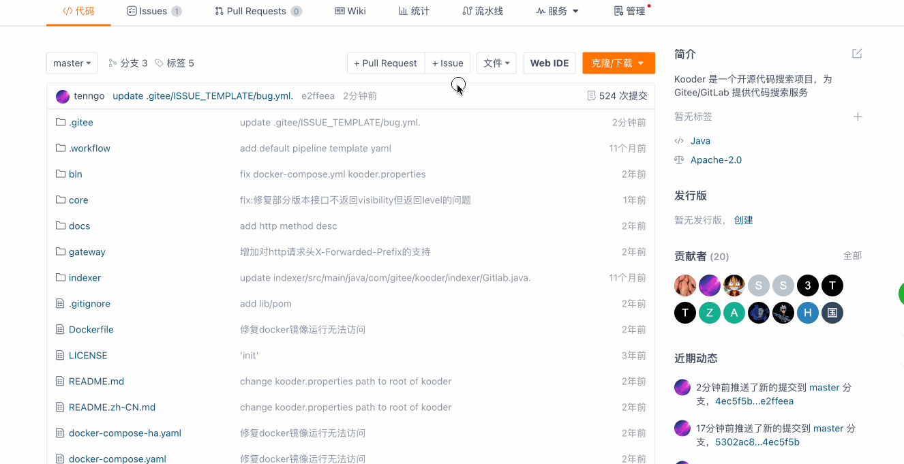
Task: Open the bin folder
Action: click(76, 174)
